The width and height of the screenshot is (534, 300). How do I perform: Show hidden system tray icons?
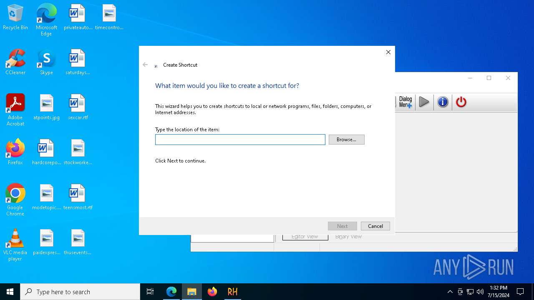click(x=450, y=292)
